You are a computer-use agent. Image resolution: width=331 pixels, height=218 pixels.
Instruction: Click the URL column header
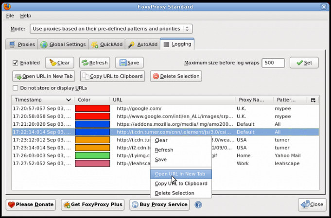[x=172, y=100]
